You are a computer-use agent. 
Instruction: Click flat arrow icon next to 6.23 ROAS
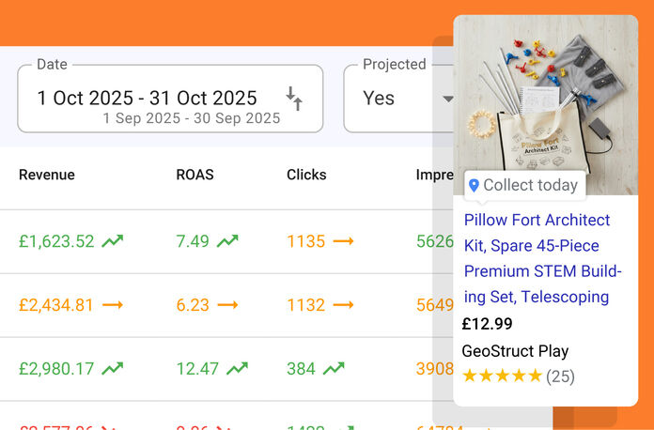pyautogui.click(x=227, y=305)
